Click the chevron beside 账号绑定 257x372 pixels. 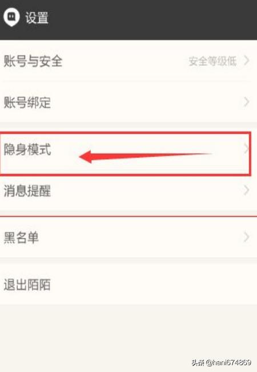[246, 102]
